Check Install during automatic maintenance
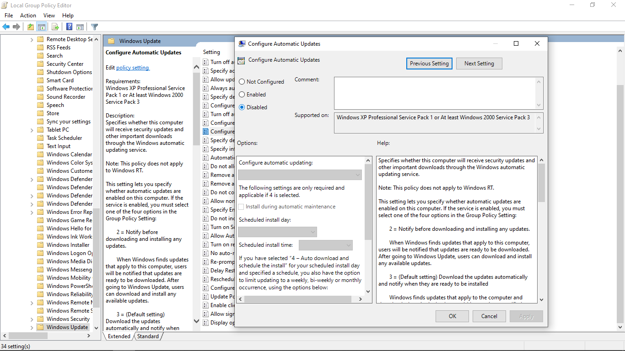This screenshot has width=625, height=351. [x=241, y=207]
